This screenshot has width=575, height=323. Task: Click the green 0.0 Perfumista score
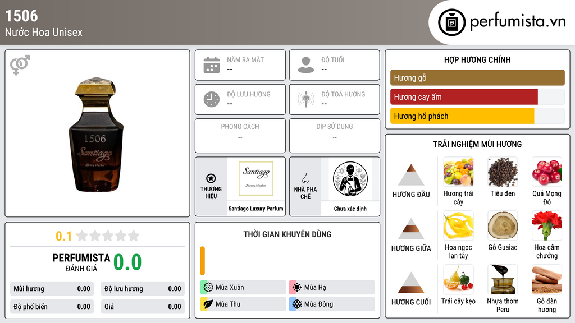click(x=127, y=262)
